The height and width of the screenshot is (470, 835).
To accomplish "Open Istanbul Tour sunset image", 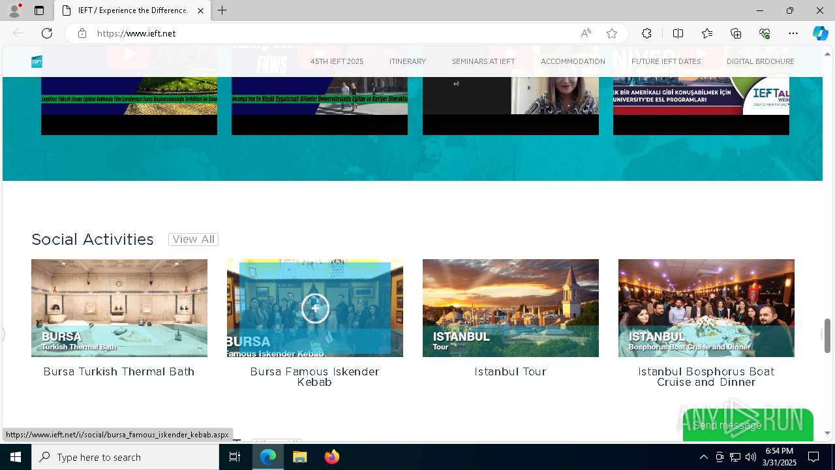I will [x=511, y=308].
